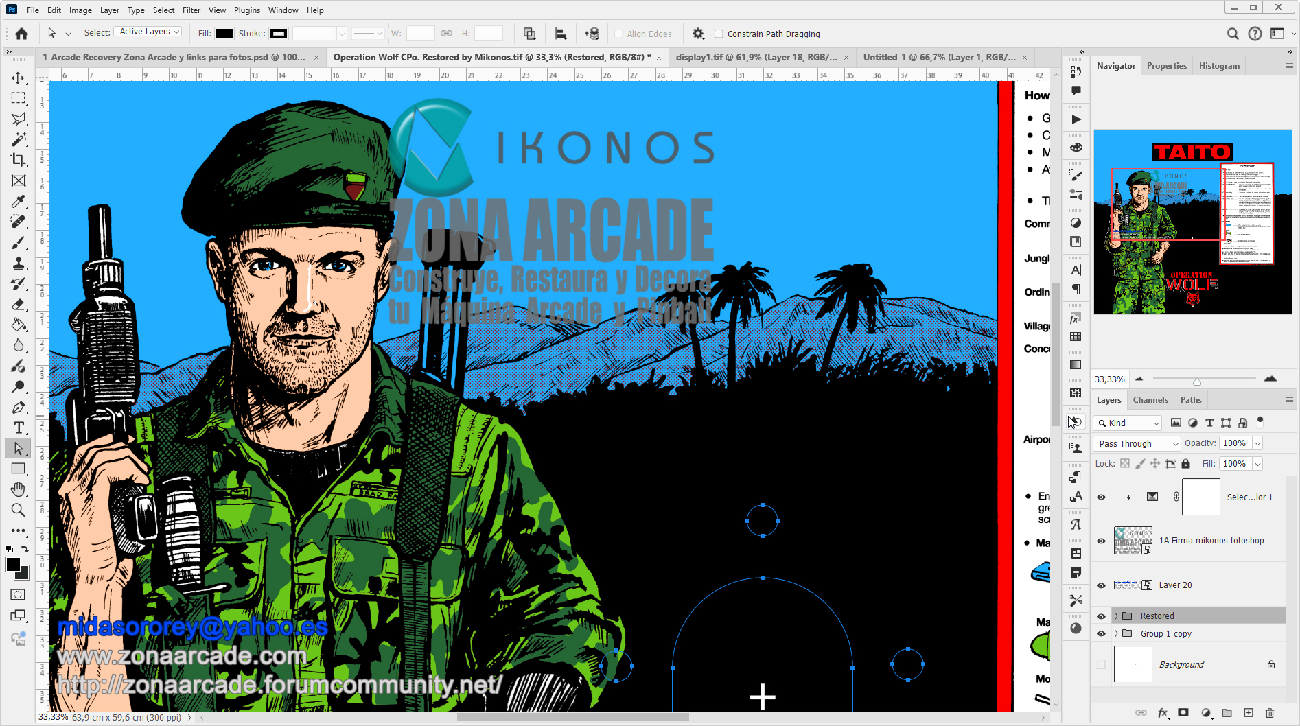The width and height of the screenshot is (1300, 726).
Task: Expand the Group 1 copy folder
Action: click(x=1116, y=634)
